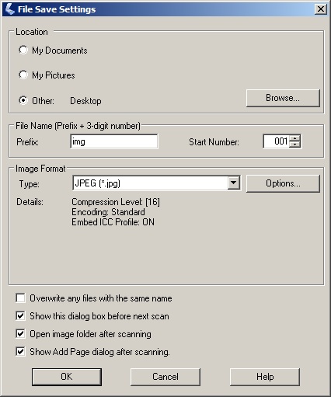Click the scanner icon in title bar
Viewport: 331px width, 397px height.
click(9, 9)
